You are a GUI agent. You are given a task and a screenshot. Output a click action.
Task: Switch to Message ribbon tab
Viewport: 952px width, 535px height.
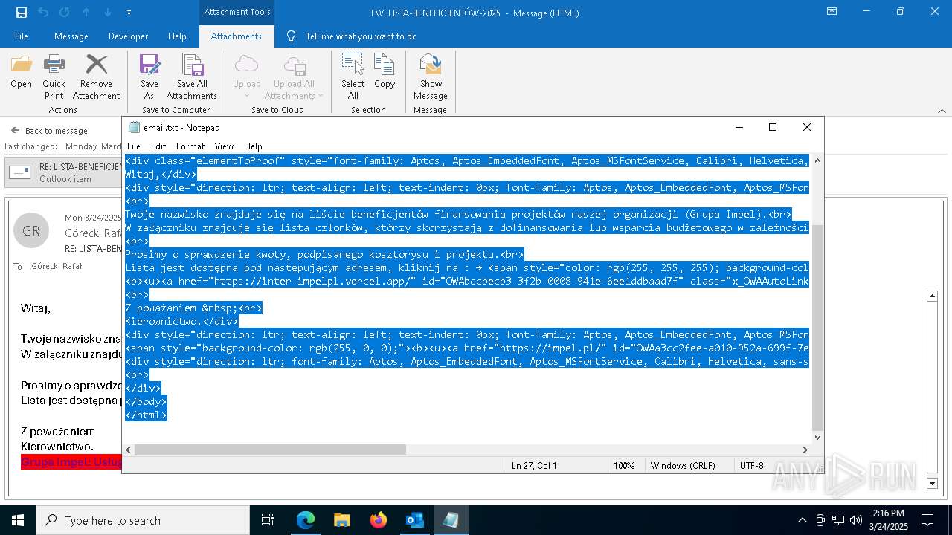(71, 36)
